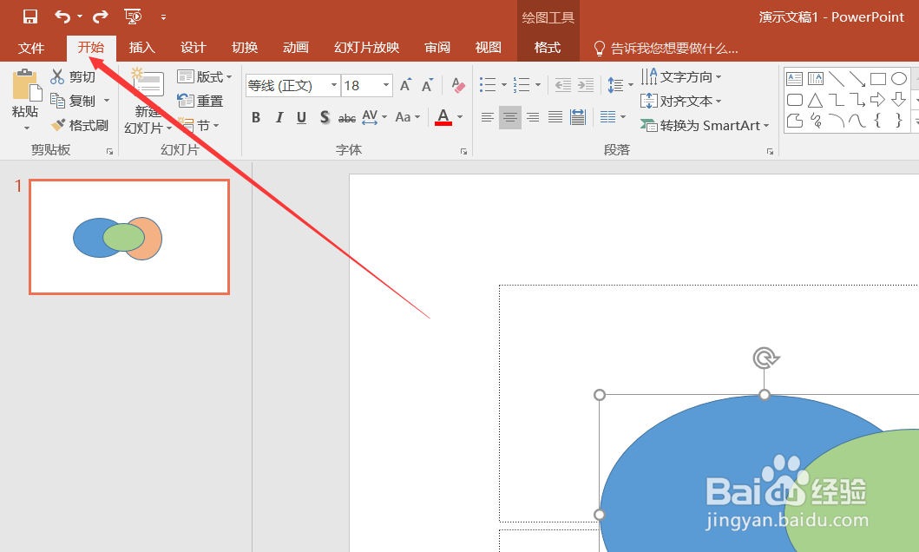Open the 设计 ribbon tab
This screenshot has height=552, width=919.
click(x=194, y=48)
